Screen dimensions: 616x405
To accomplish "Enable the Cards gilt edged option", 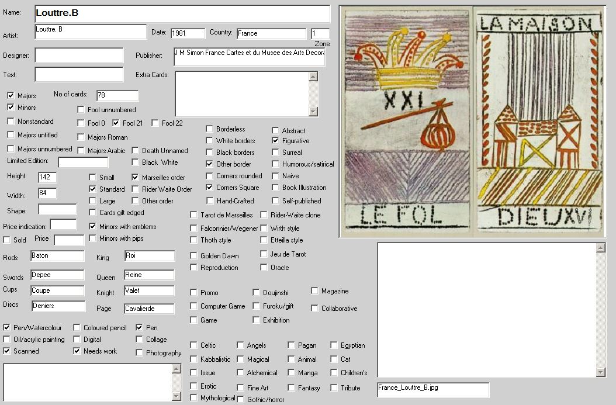I will 93,213.
